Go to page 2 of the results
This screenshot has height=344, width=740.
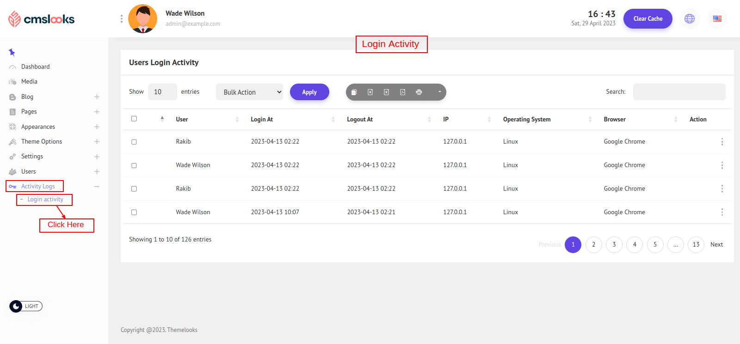(x=593, y=245)
